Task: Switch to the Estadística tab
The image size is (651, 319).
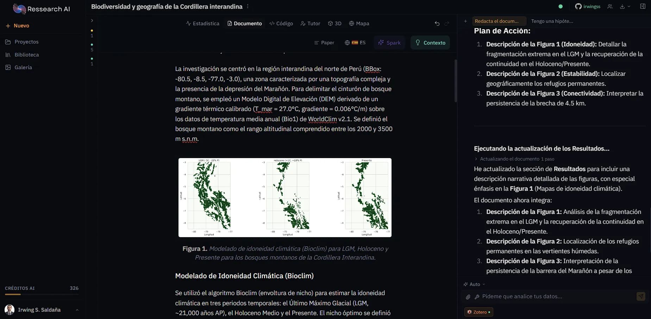Action: (203, 24)
